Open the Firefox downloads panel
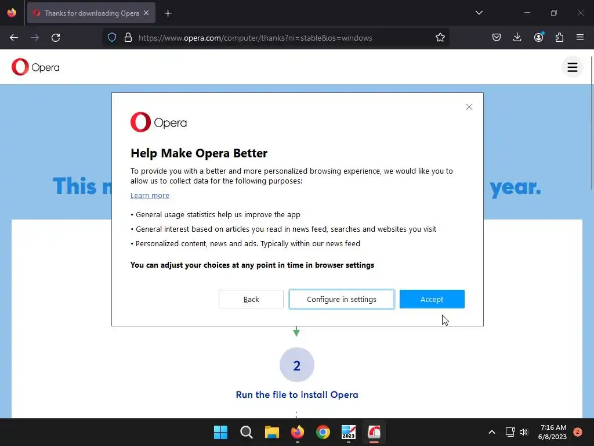 click(x=517, y=38)
